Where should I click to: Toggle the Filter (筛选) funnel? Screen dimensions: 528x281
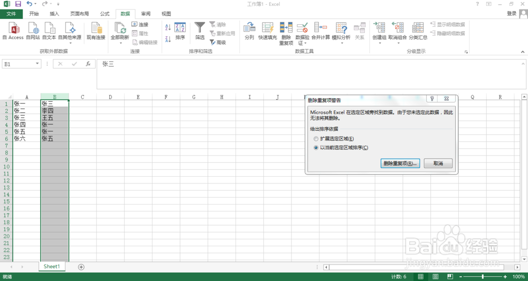(x=200, y=31)
